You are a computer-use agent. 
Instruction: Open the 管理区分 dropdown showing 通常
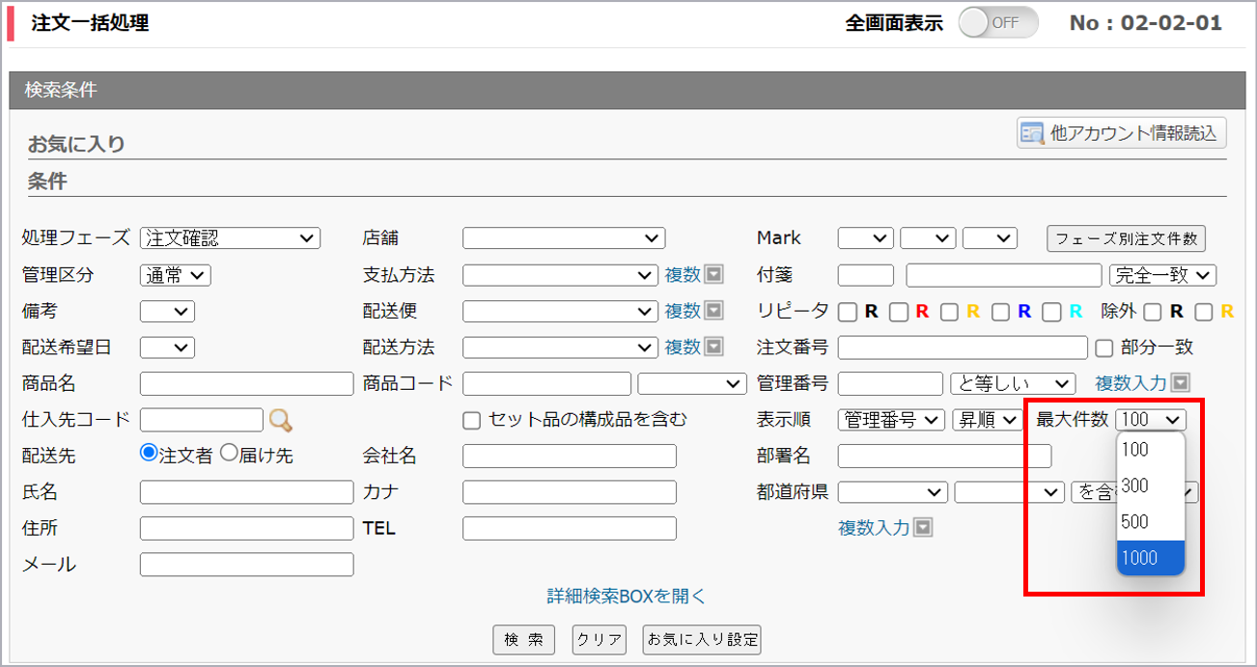click(x=175, y=275)
